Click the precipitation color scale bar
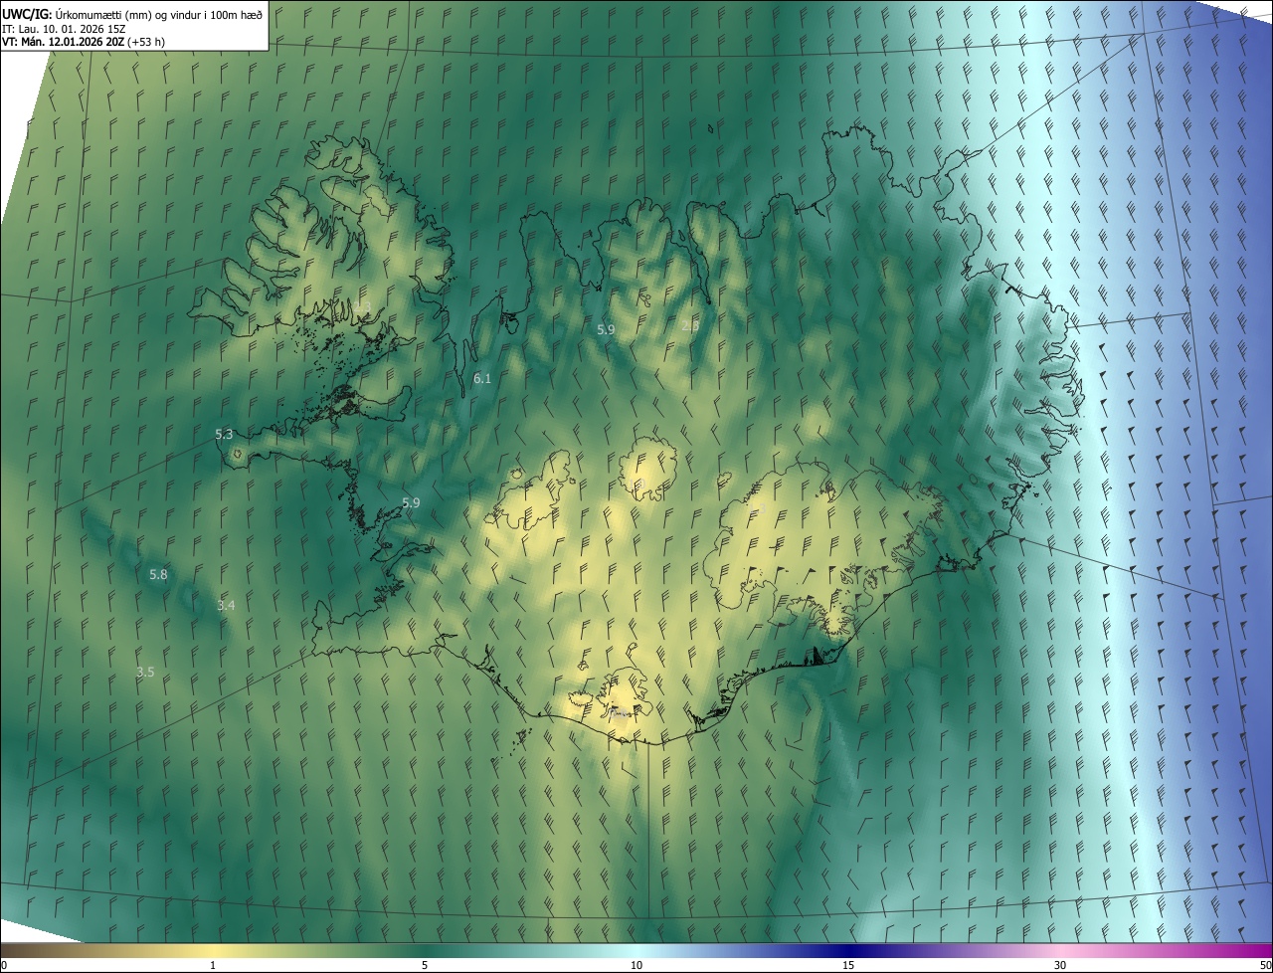Image resolution: width=1273 pixels, height=973 pixels. [x=636, y=950]
